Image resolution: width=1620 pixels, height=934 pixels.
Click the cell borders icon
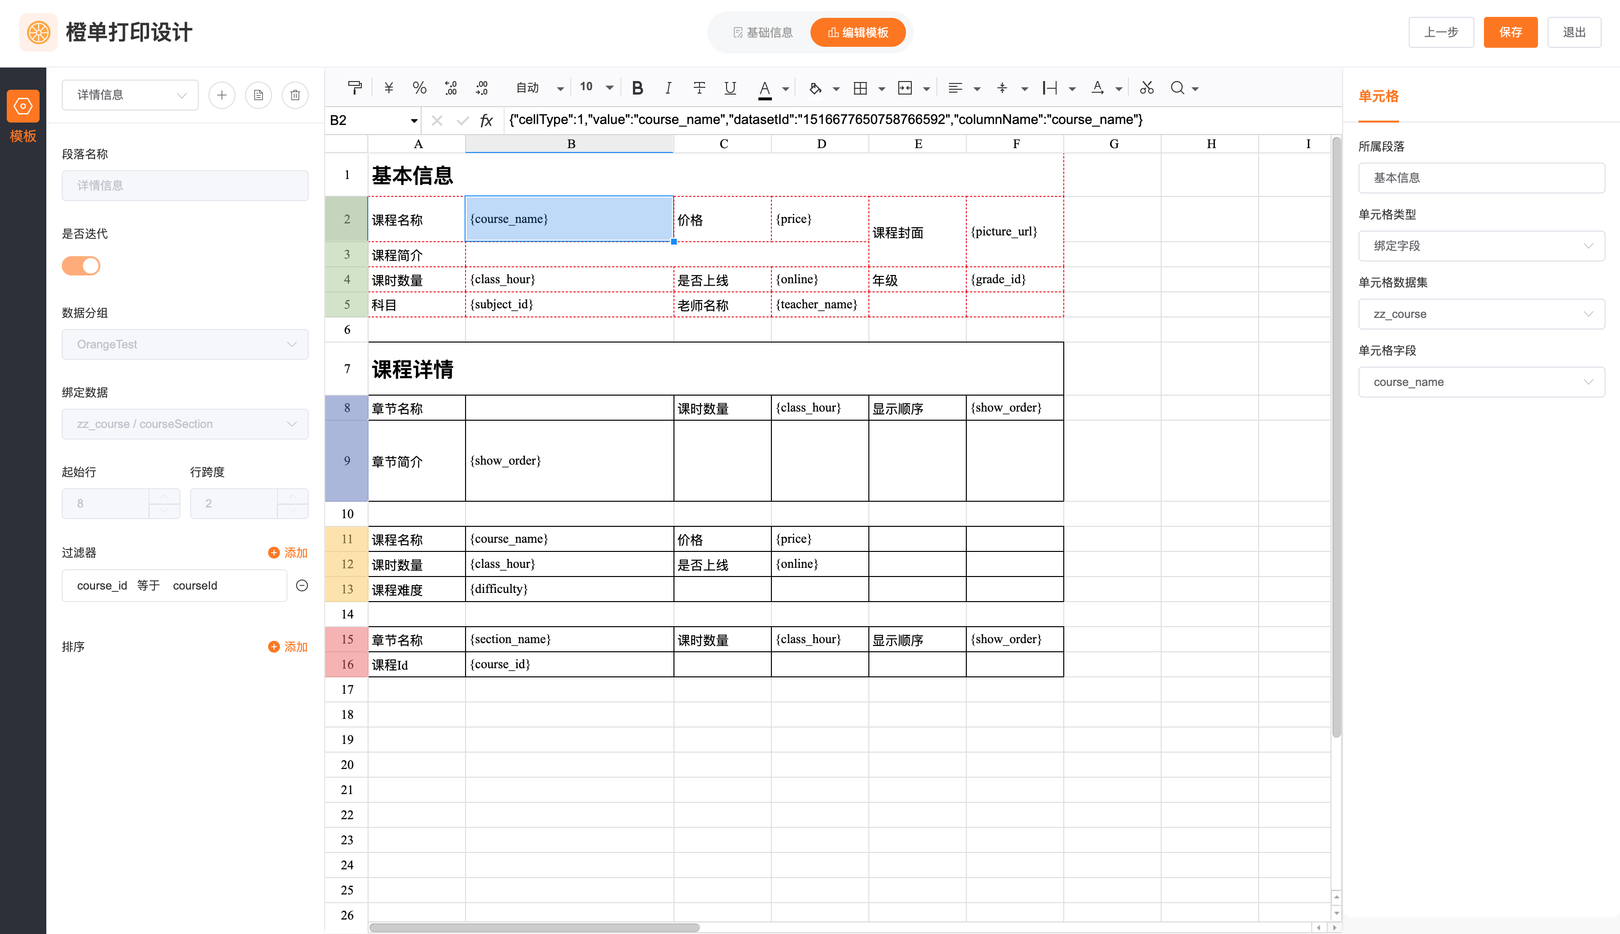pyautogui.click(x=860, y=88)
